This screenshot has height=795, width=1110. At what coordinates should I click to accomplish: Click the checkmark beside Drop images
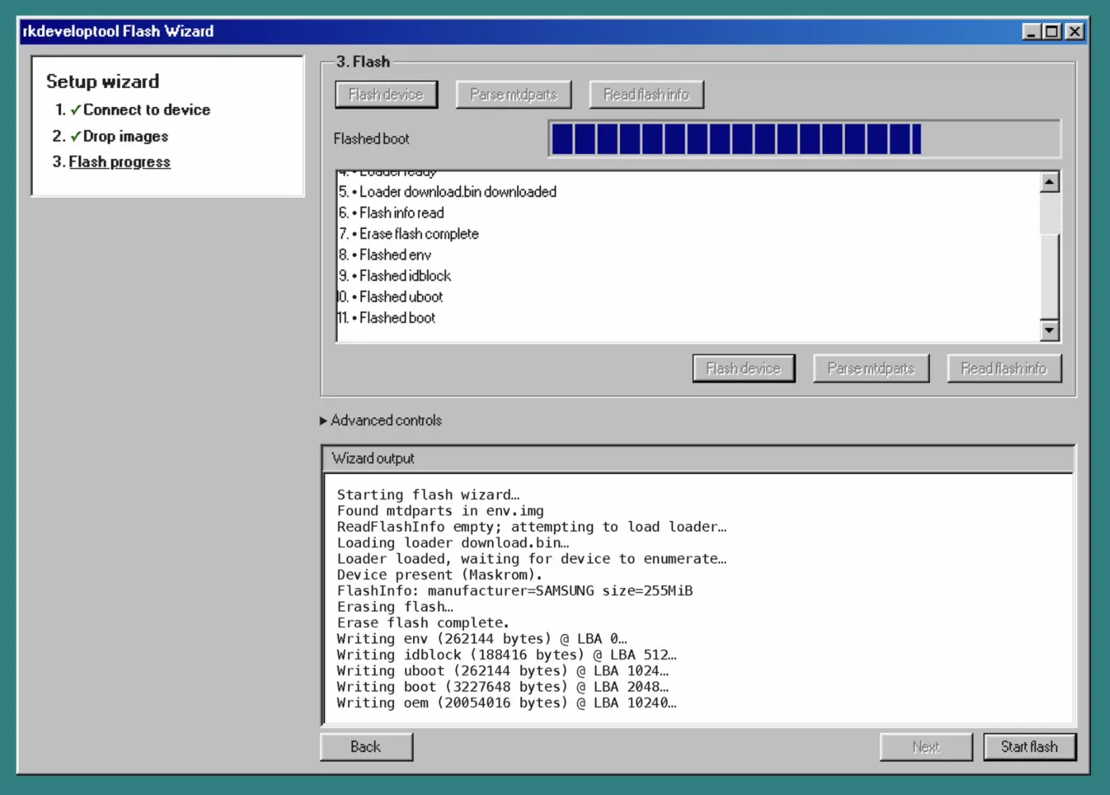coord(75,136)
